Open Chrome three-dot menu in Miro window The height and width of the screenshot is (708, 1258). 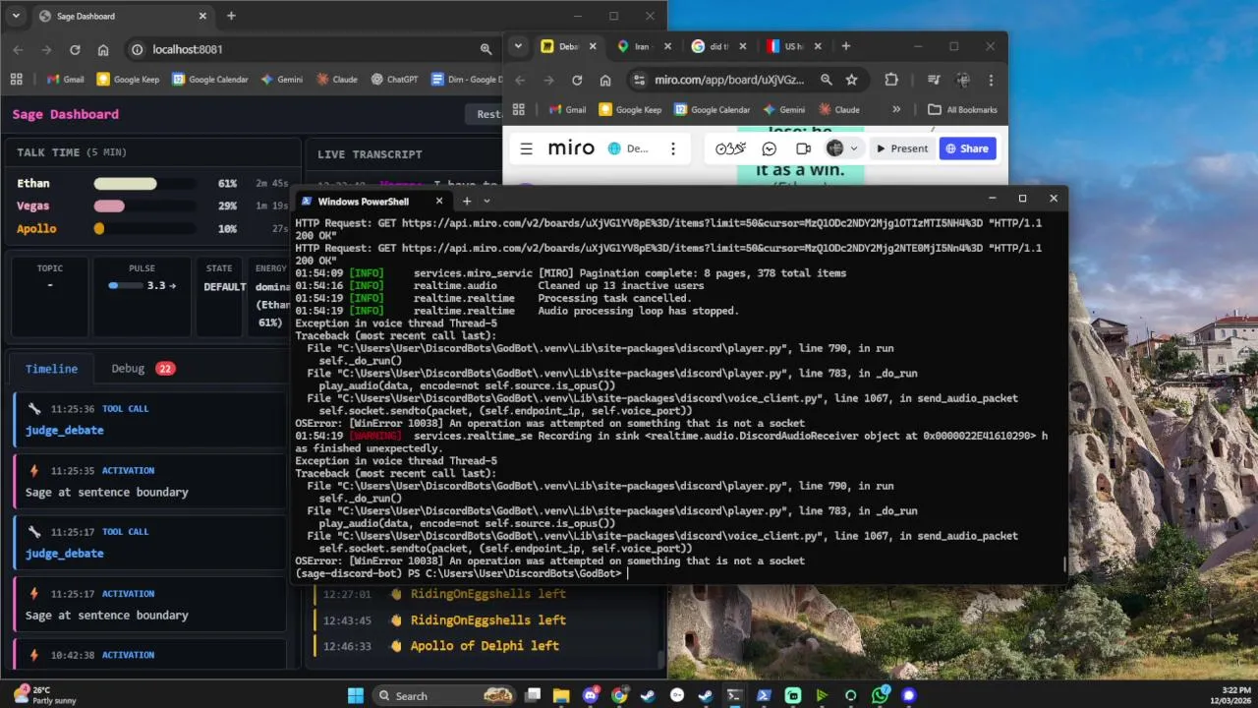pos(991,80)
